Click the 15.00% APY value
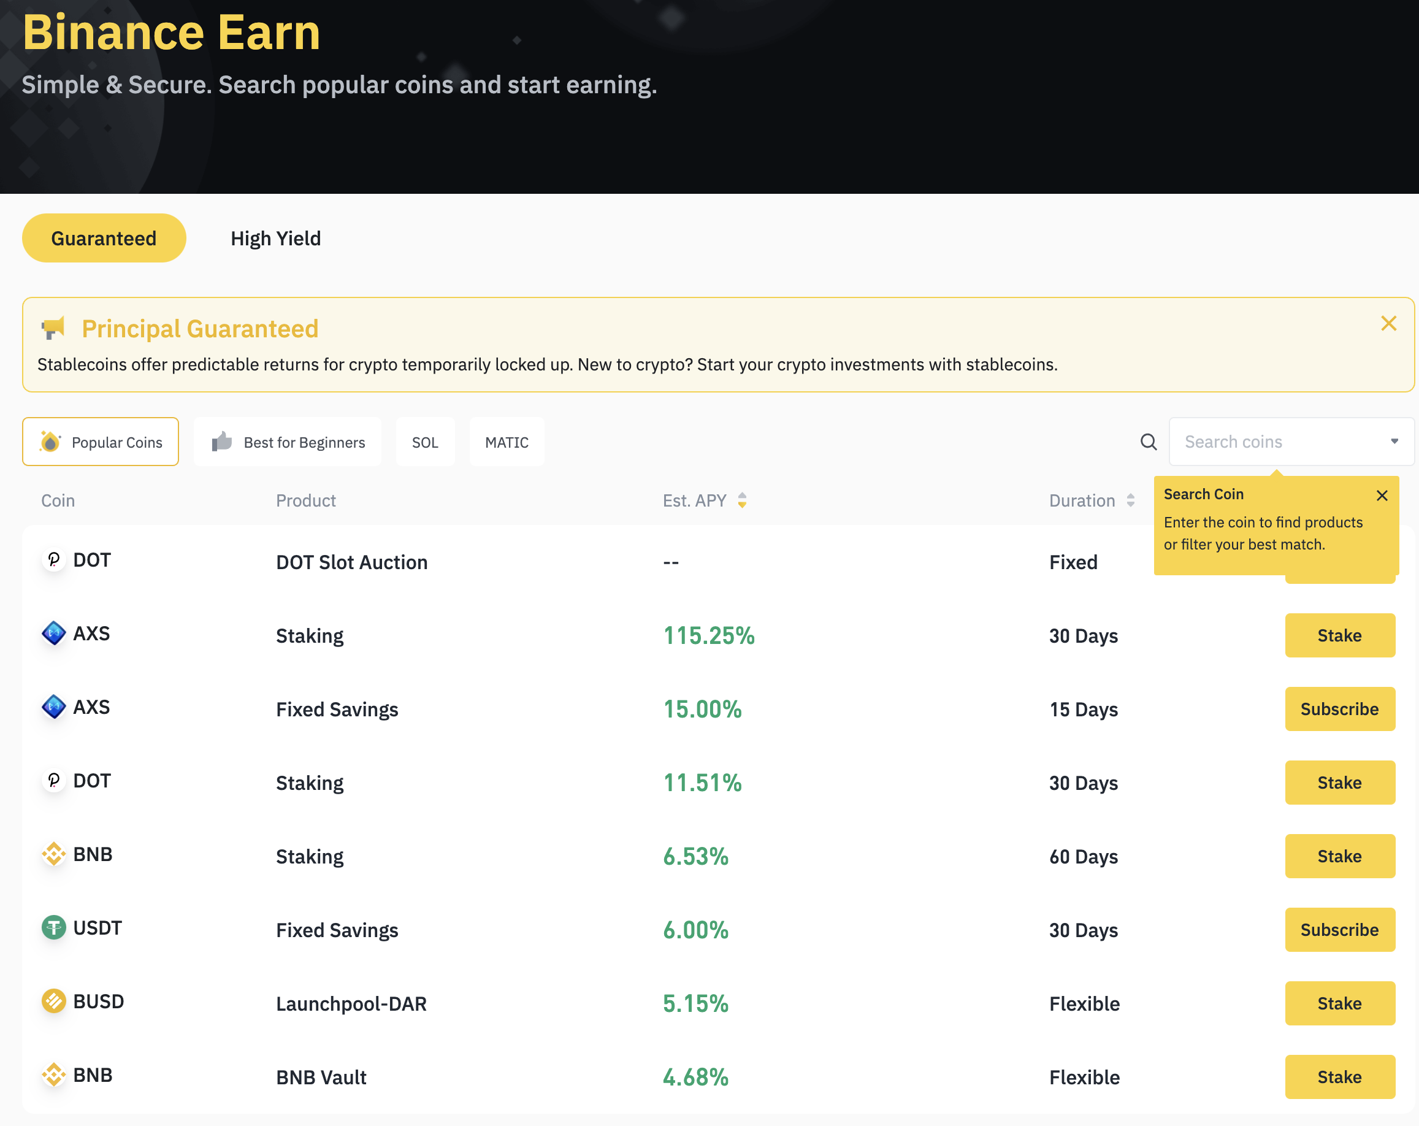This screenshot has width=1419, height=1126. (x=702, y=710)
